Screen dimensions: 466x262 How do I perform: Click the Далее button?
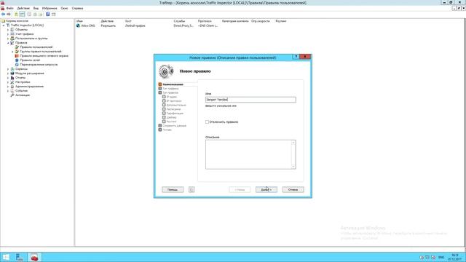point(266,189)
